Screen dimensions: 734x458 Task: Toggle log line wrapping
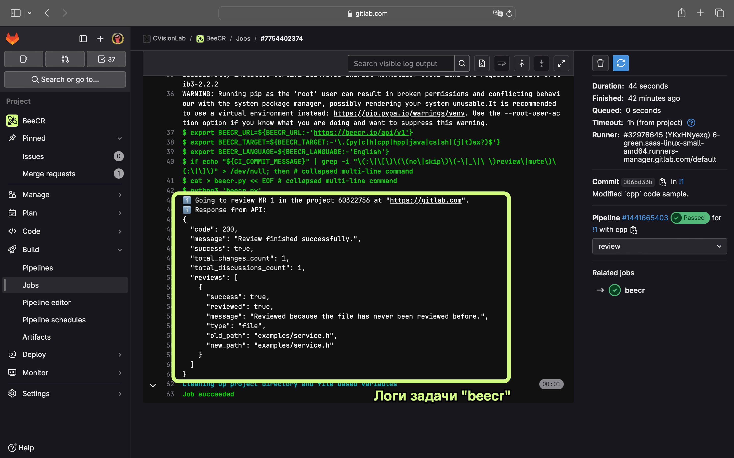(502, 63)
